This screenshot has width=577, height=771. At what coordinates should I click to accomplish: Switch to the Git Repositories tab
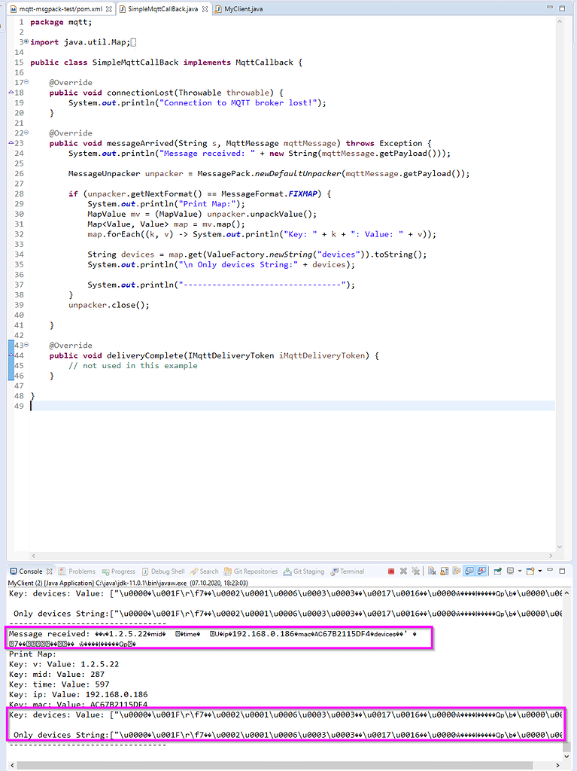pyautogui.click(x=251, y=571)
